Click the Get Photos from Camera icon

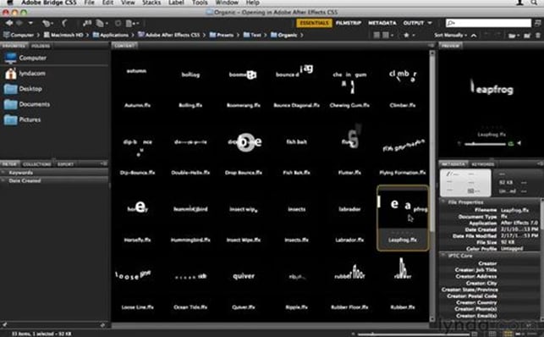point(87,23)
